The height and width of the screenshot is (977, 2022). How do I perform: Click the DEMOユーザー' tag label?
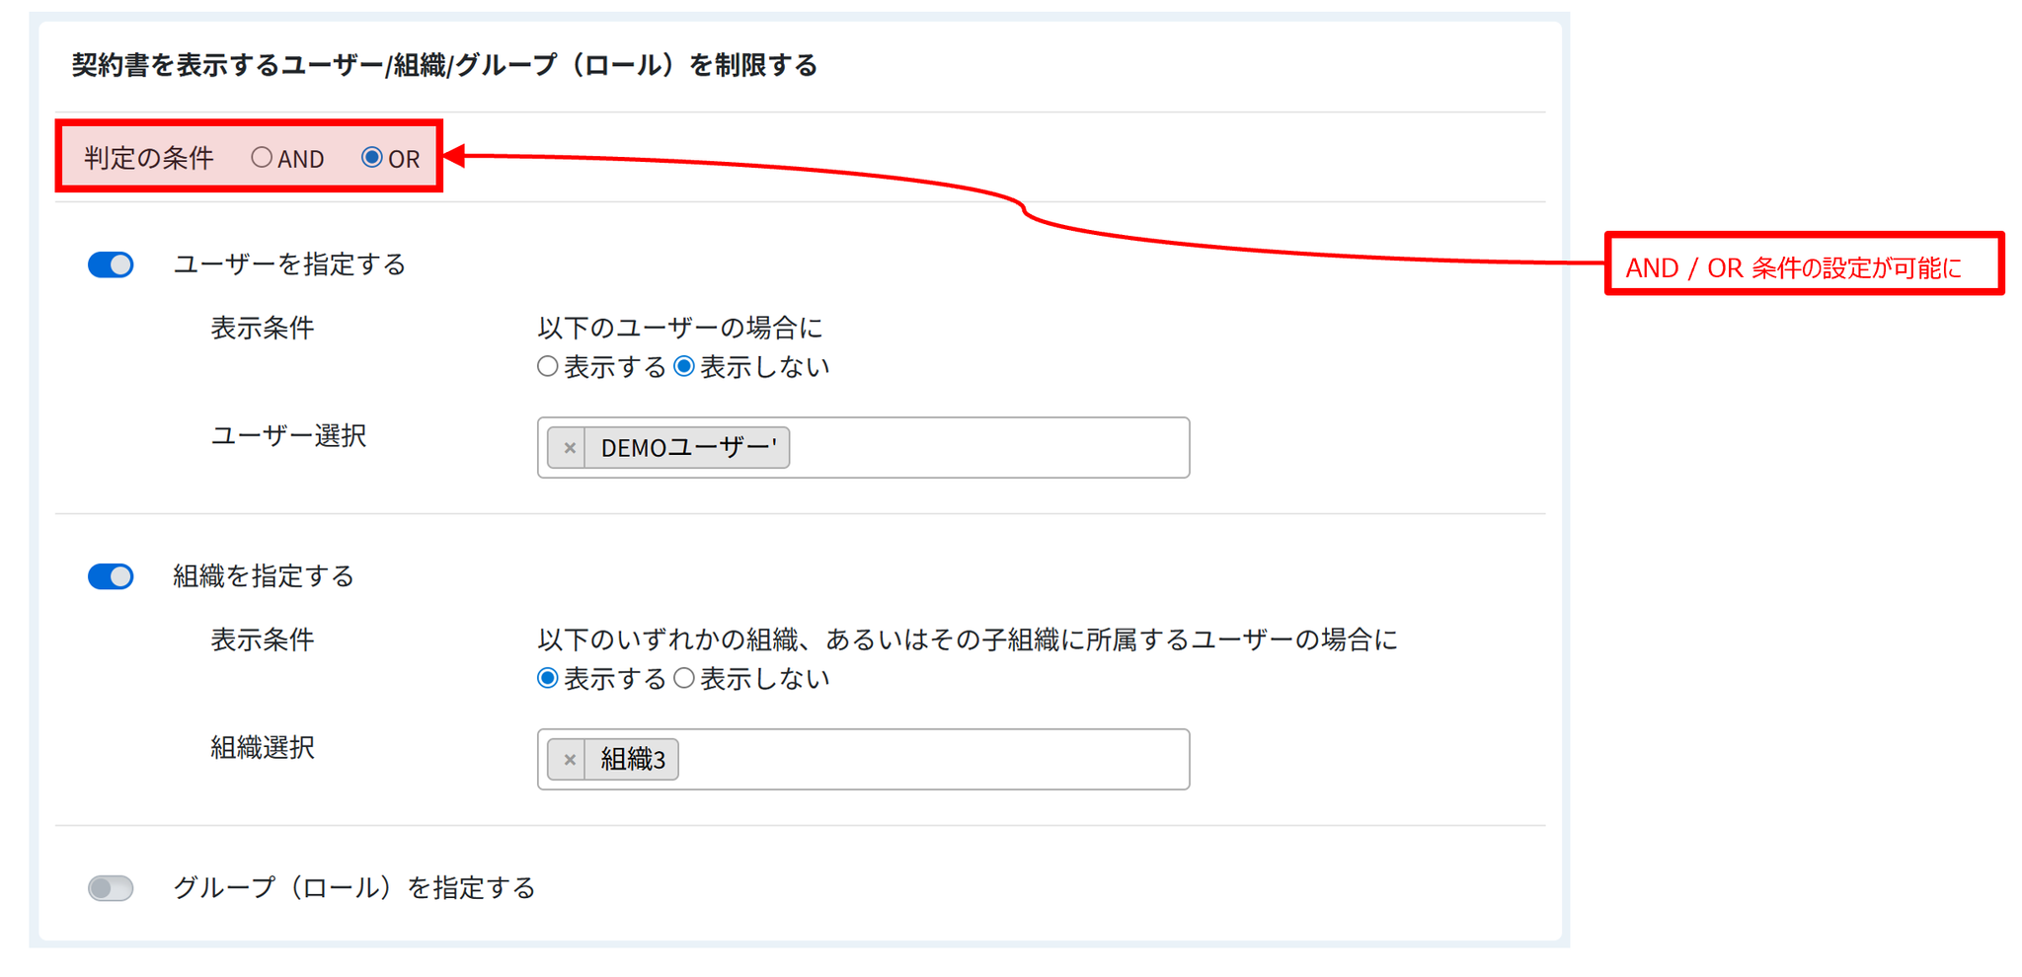(x=688, y=448)
